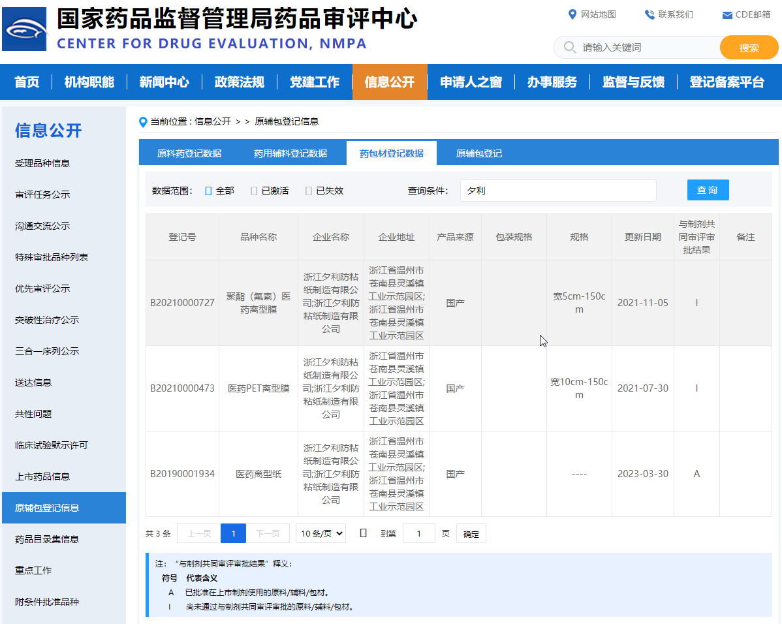782x624 pixels.
Task: Click the current location pin icon
Action: coord(143,122)
